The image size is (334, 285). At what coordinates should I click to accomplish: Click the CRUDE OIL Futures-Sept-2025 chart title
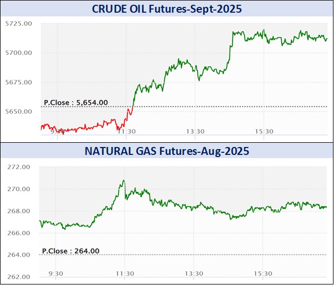point(166,9)
